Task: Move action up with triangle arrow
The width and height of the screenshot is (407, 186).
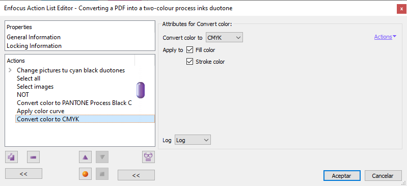Action: click(85, 157)
